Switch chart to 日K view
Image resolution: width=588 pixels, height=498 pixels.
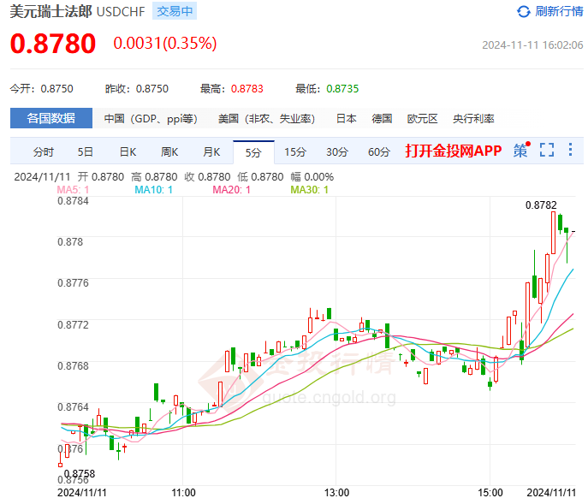(128, 151)
